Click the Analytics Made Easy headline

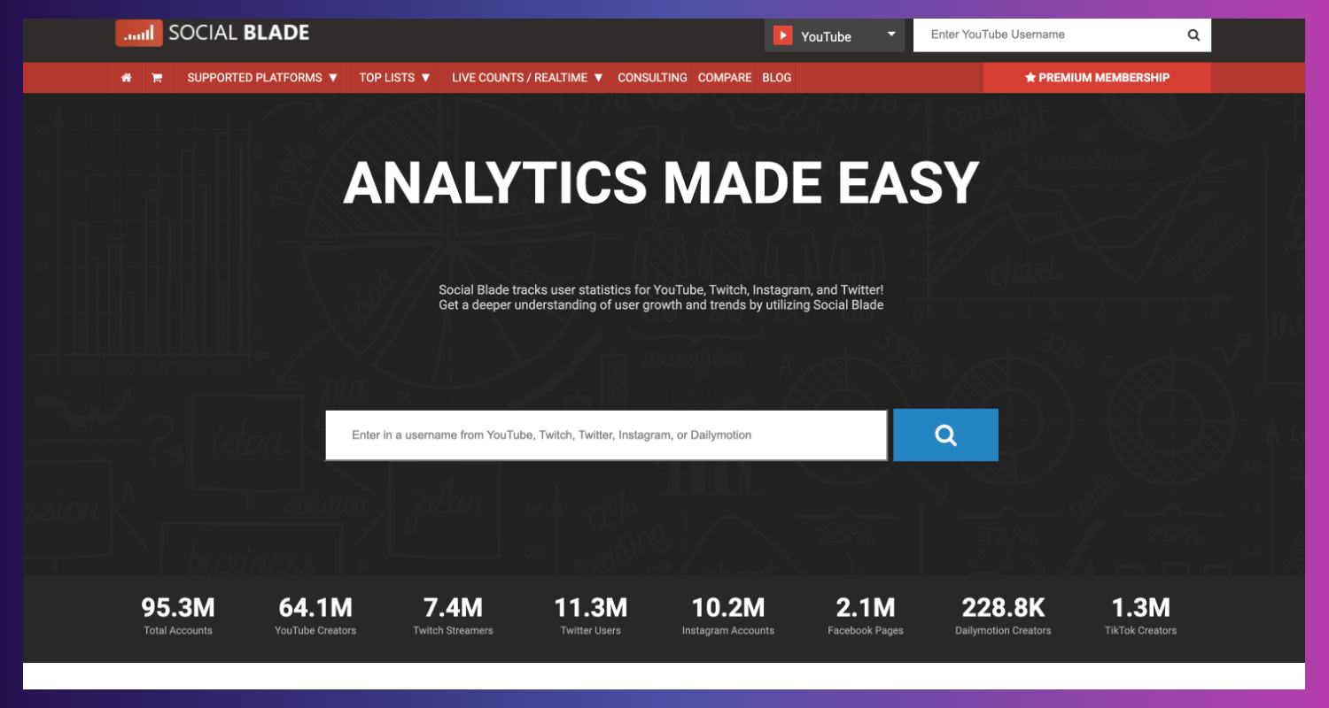(661, 183)
